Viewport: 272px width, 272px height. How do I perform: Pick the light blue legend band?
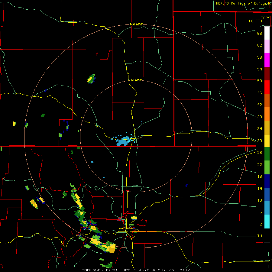267,208
